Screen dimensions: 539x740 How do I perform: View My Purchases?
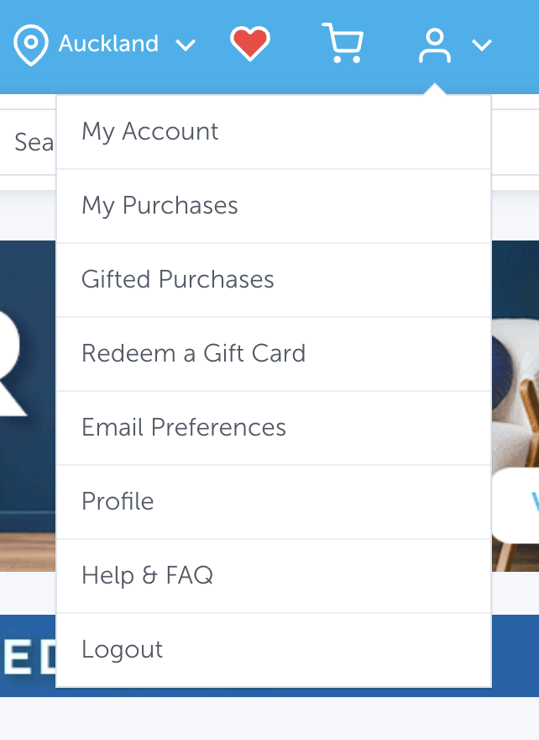point(159,206)
